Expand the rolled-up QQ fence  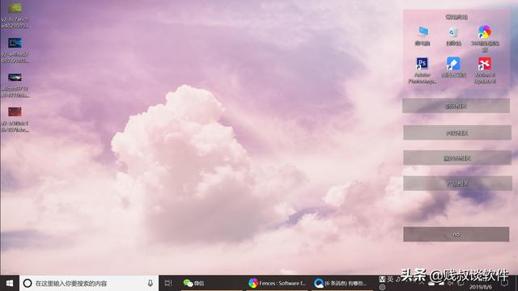(456, 234)
